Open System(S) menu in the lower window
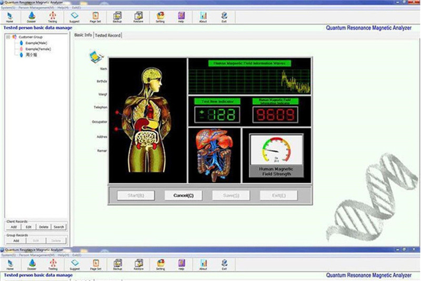The width and height of the screenshot is (421, 281). tap(8, 255)
